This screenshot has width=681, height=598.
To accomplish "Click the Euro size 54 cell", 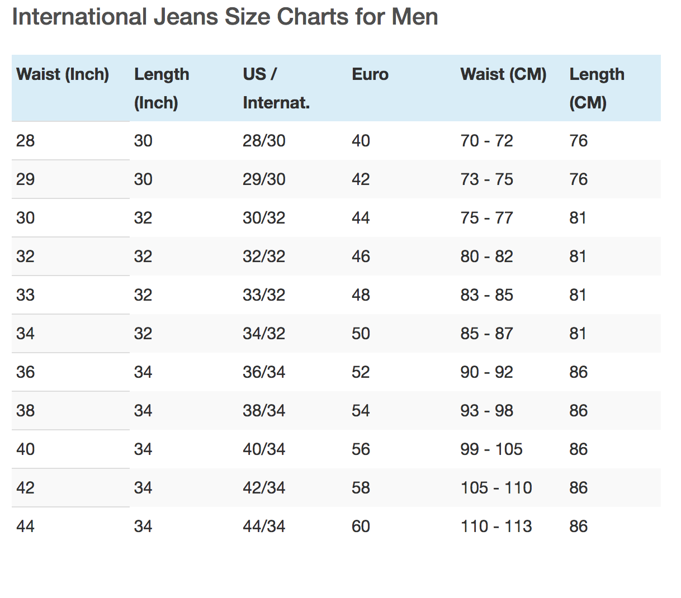I will [361, 411].
